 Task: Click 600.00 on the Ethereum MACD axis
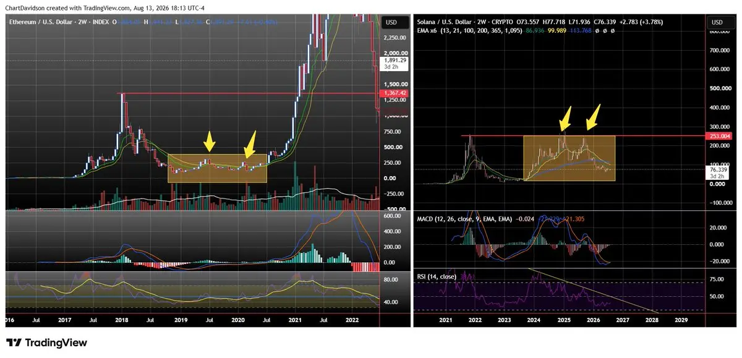click(x=393, y=216)
